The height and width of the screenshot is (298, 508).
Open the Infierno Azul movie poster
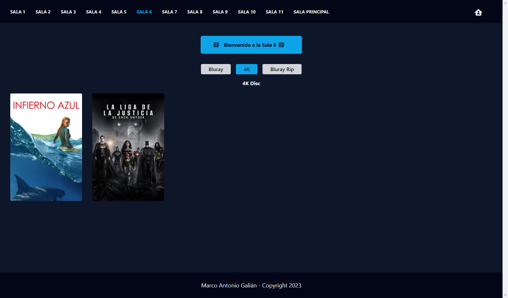46,147
